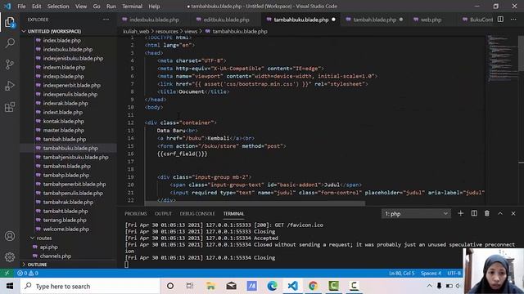This screenshot has height=294, width=524.
Task: Open the Go menu
Action: tap(97, 7)
